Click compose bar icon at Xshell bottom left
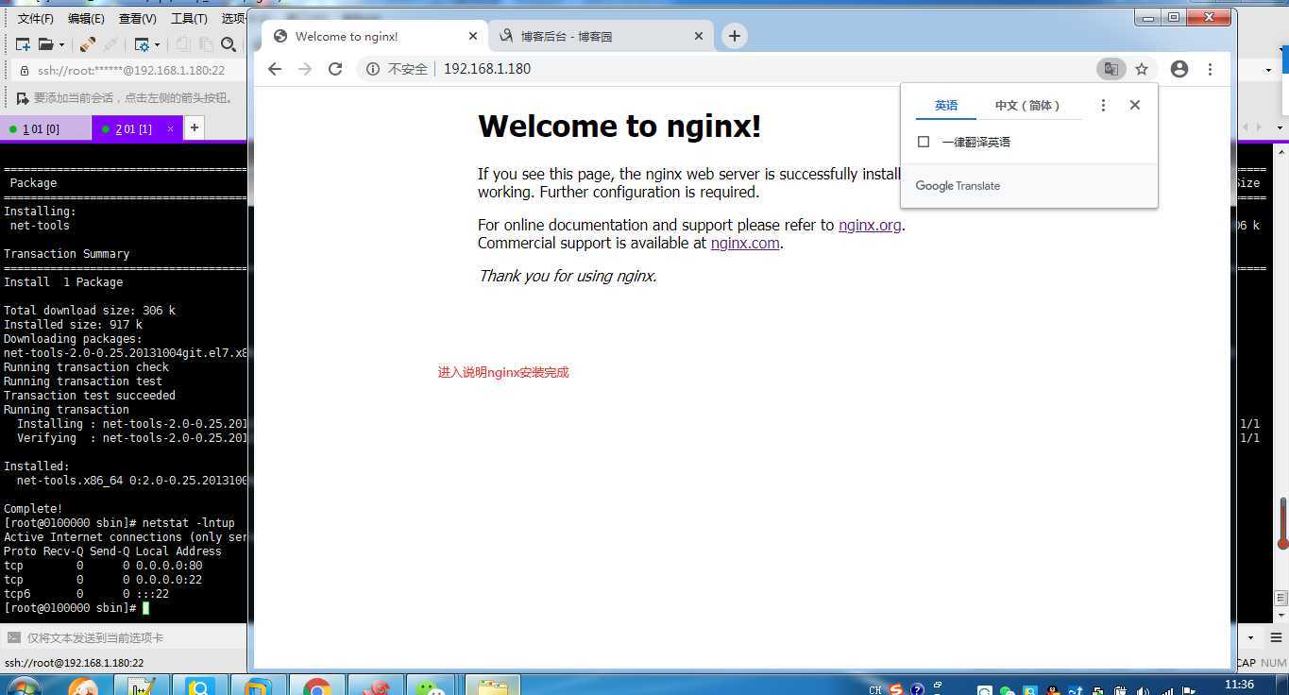This screenshot has height=695, width=1289. (13, 637)
